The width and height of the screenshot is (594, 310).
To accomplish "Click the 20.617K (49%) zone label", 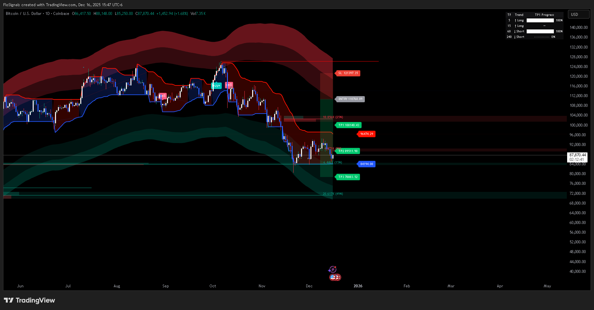I will 333,194.
